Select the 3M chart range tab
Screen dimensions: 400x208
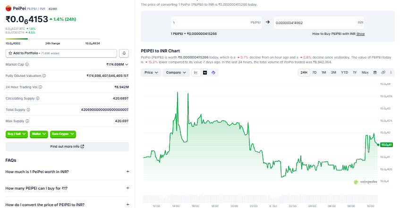(x=333, y=73)
